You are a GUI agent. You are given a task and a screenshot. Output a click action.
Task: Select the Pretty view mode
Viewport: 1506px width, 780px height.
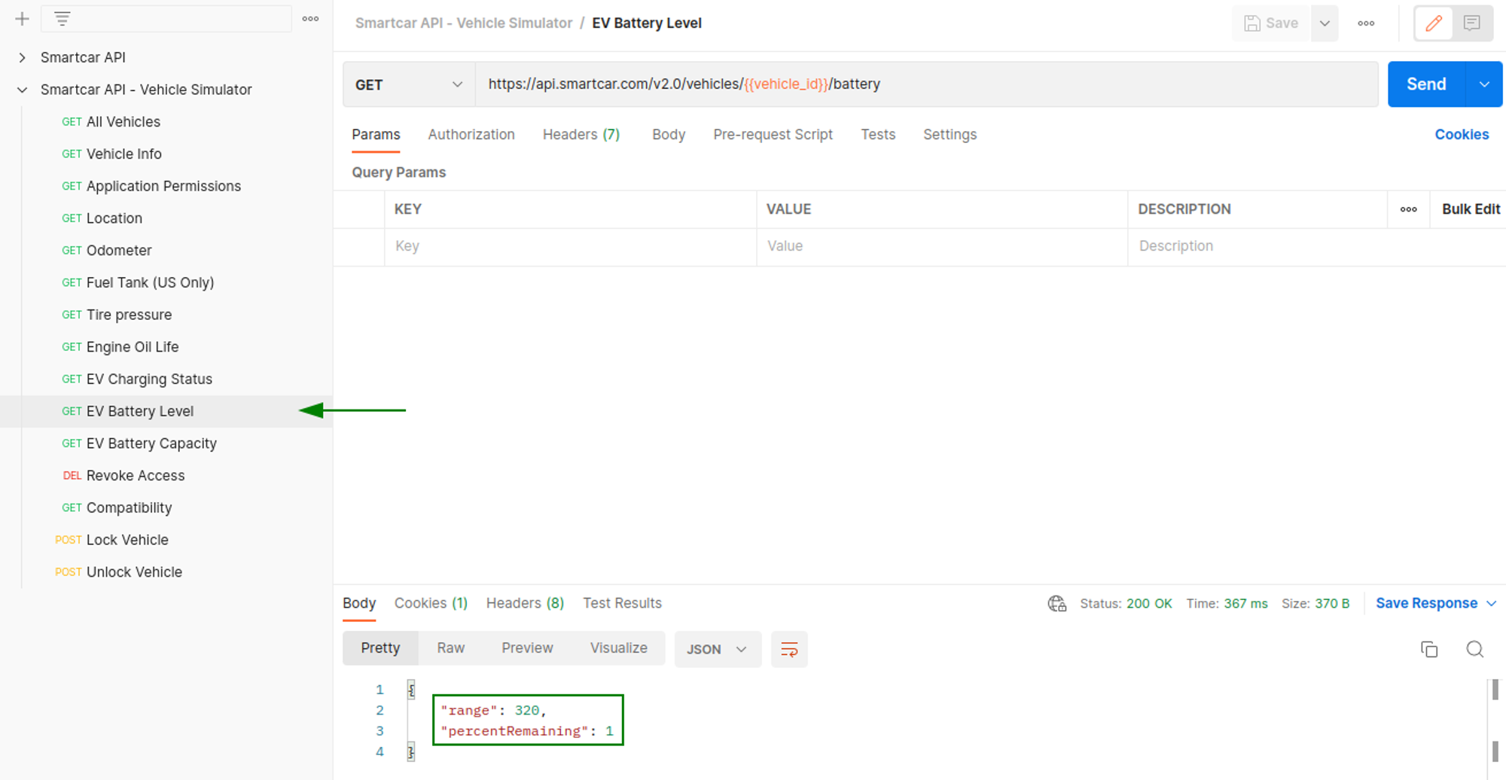tap(380, 648)
